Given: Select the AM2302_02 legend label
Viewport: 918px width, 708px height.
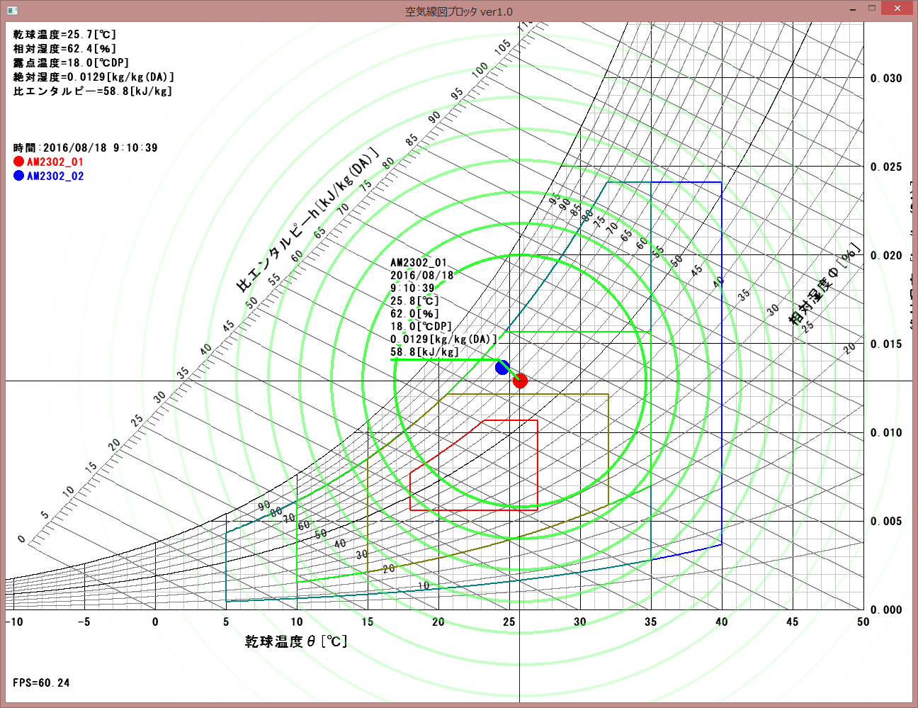Looking at the screenshot, I should (x=55, y=176).
